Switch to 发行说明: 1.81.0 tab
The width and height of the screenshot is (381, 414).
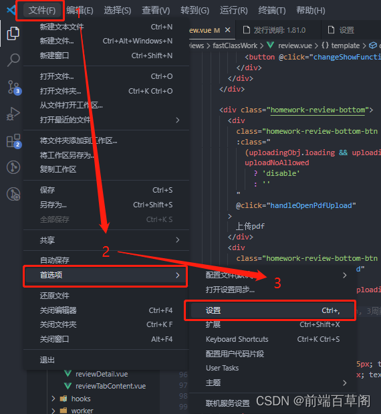tap(278, 30)
